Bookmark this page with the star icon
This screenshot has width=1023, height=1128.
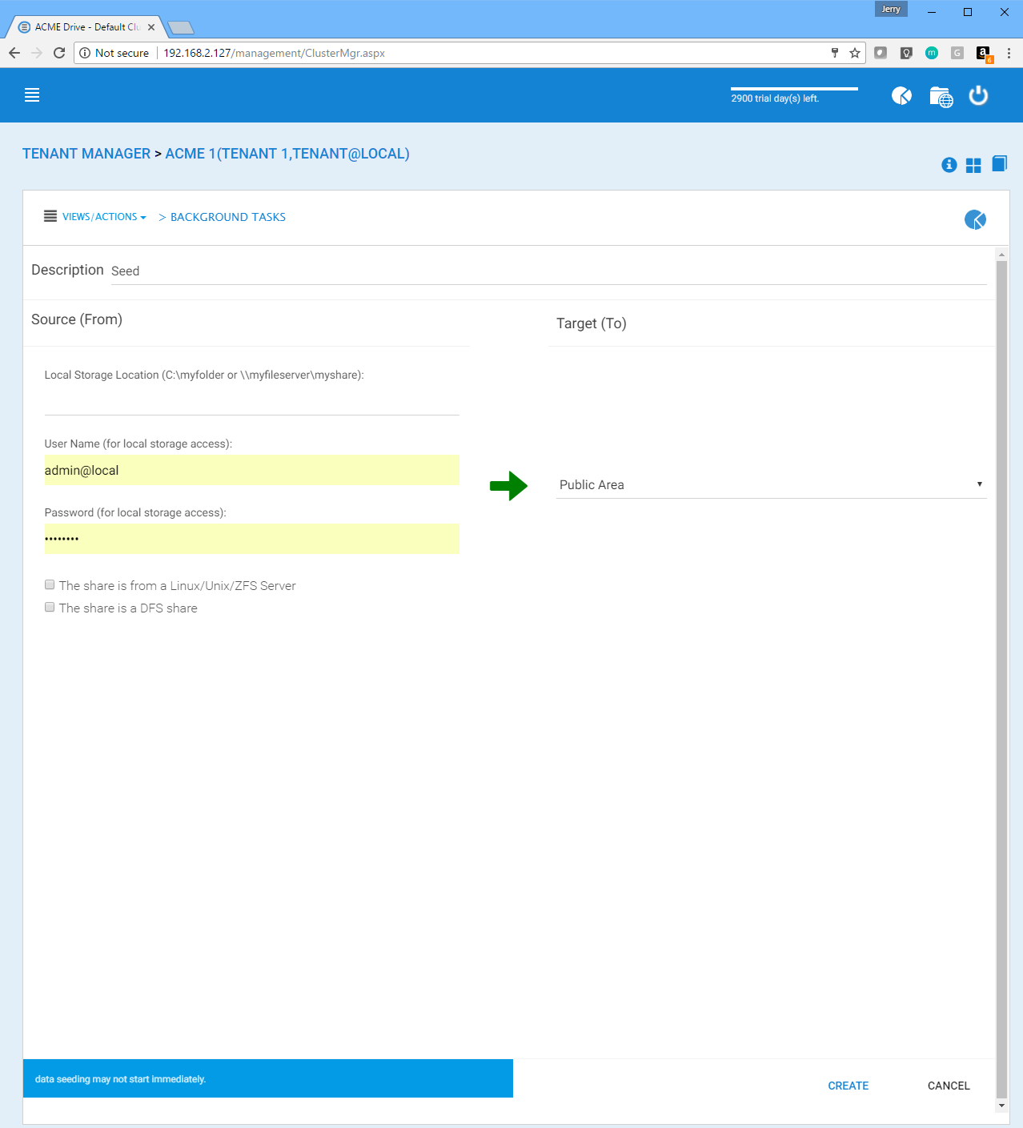[x=855, y=53]
